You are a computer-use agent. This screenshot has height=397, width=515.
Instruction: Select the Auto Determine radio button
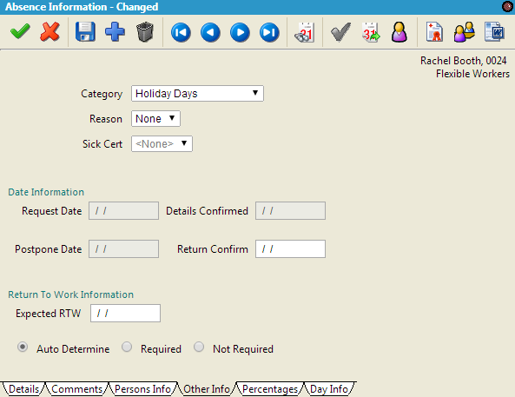pos(23,347)
